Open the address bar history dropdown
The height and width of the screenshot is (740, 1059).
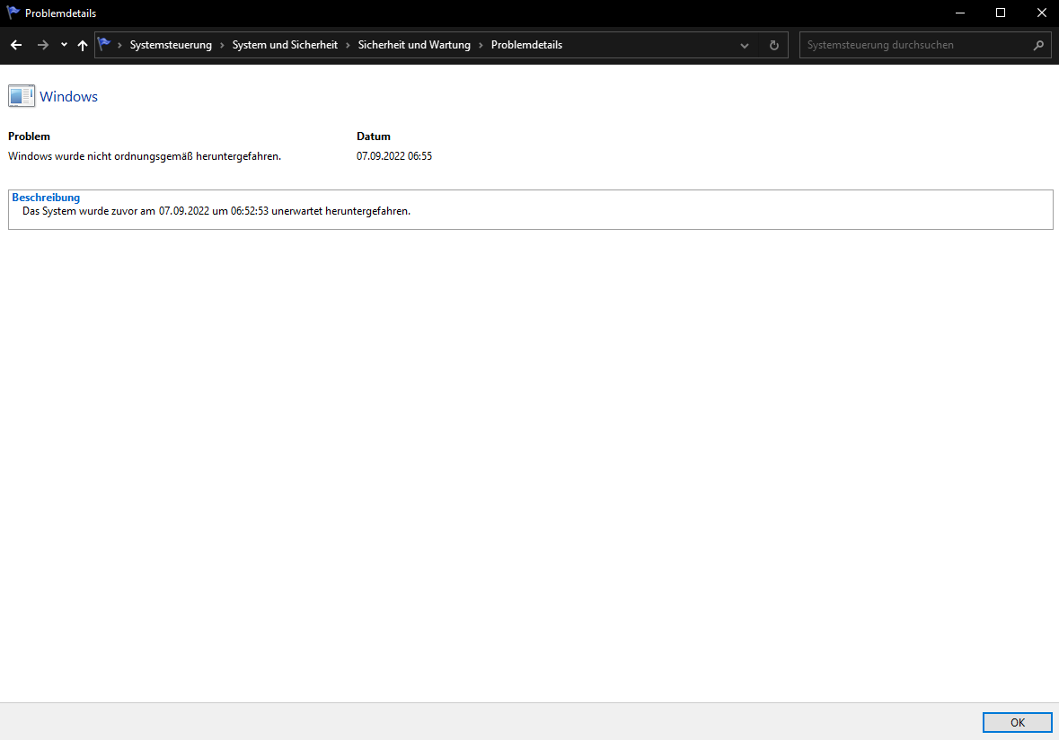(745, 45)
